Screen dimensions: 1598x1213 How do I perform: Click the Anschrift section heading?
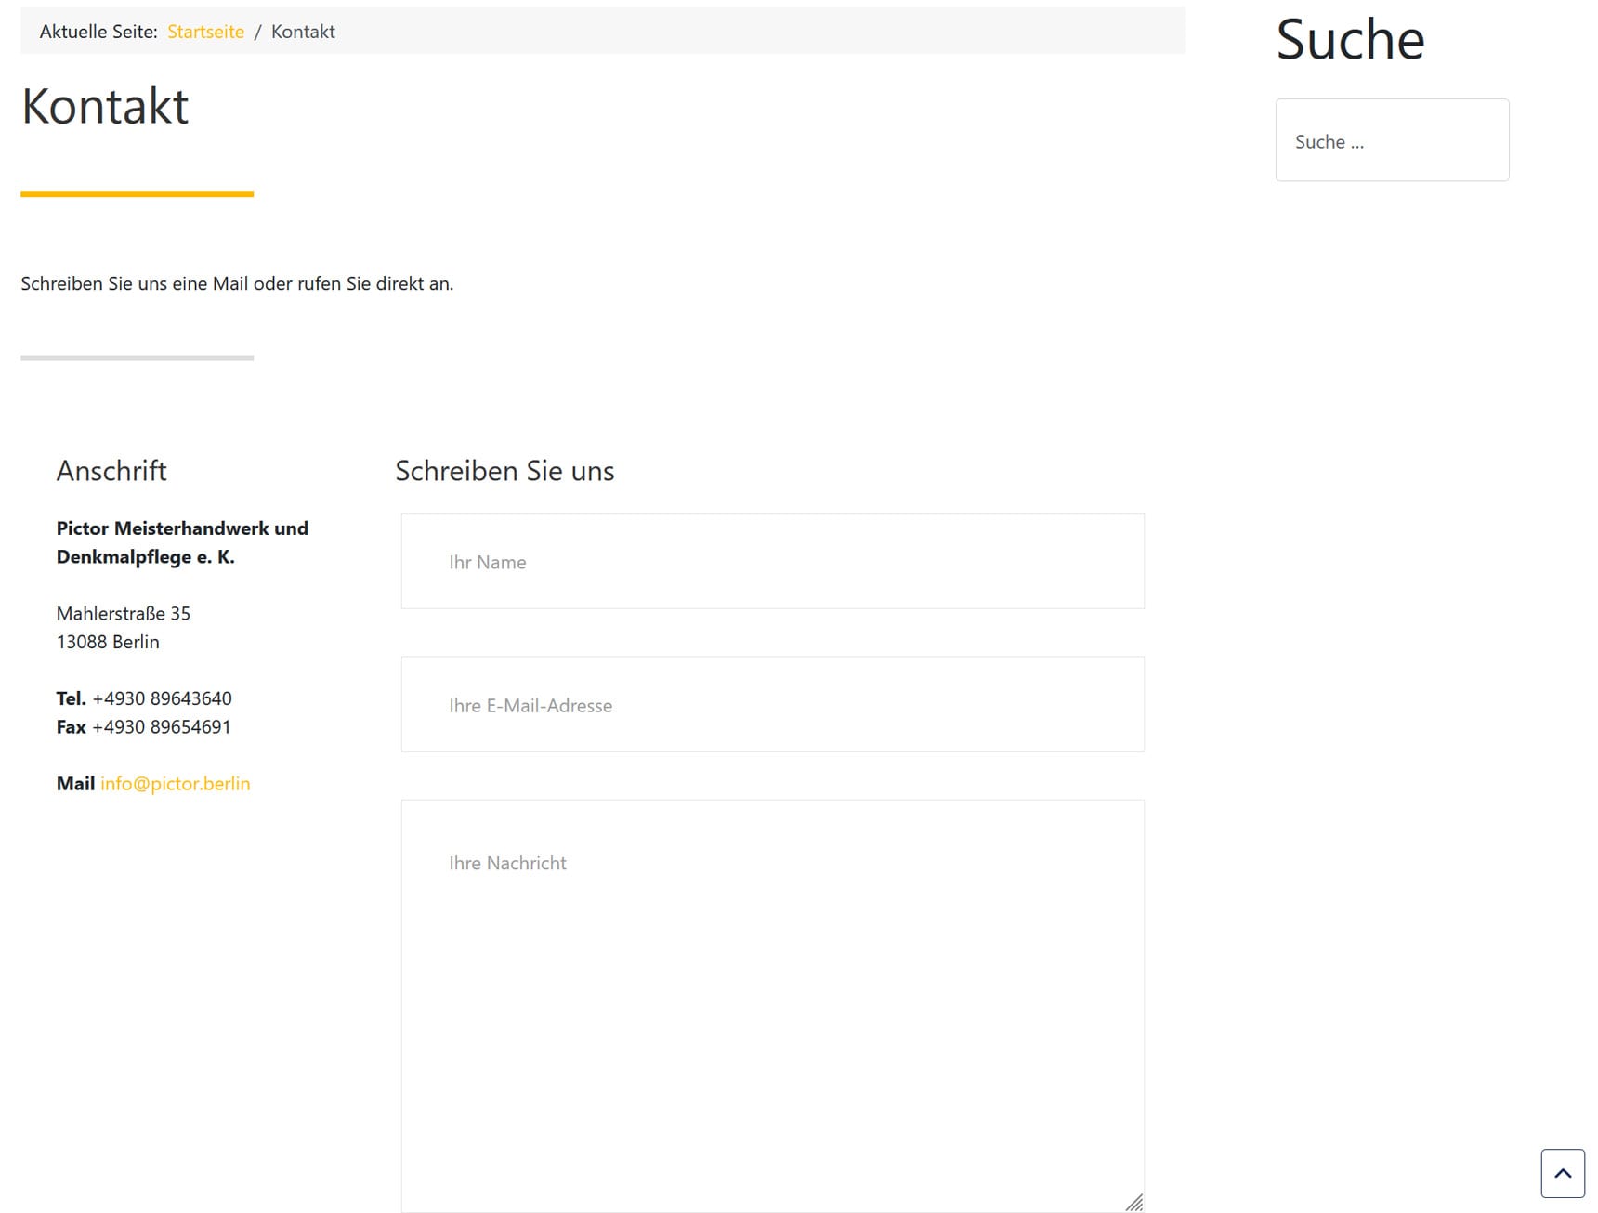(111, 471)
